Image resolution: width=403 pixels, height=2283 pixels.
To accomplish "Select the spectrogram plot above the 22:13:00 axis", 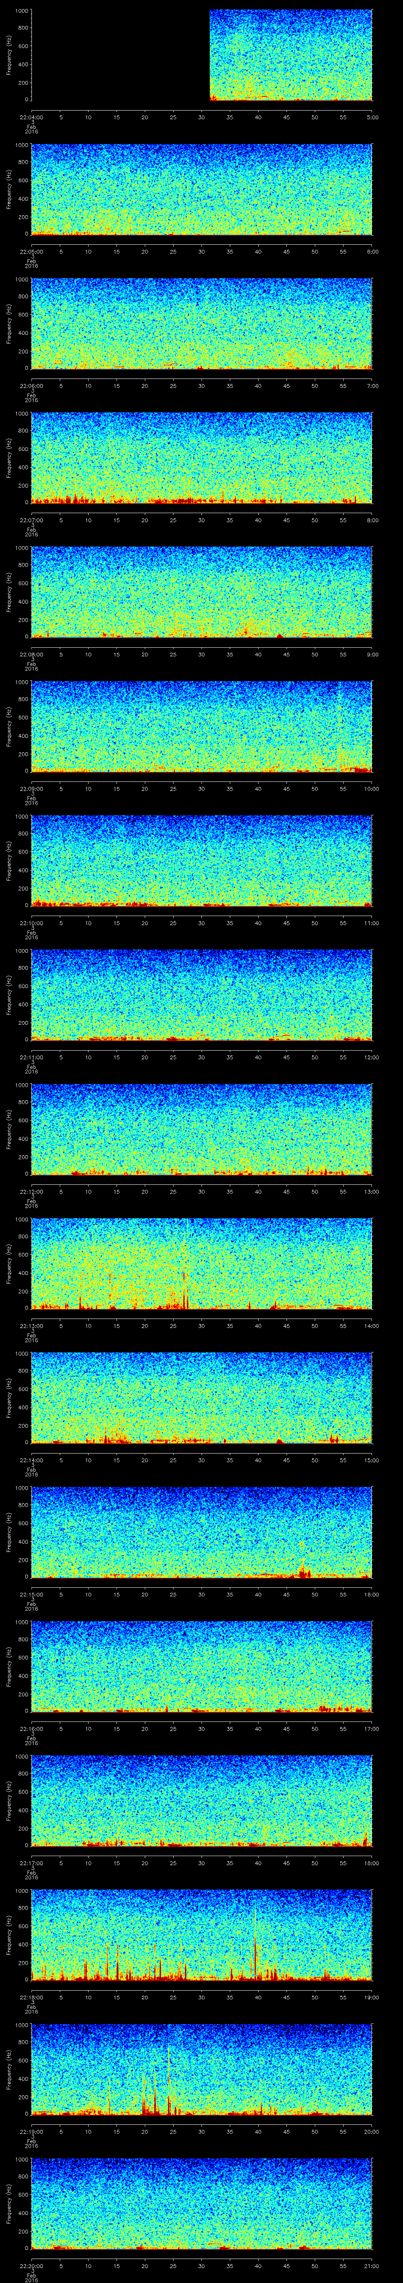I will [202, 1264].
